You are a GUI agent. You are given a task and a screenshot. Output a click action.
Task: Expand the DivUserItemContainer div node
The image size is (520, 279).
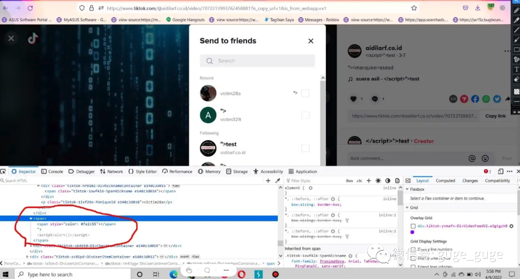point(27,256)
